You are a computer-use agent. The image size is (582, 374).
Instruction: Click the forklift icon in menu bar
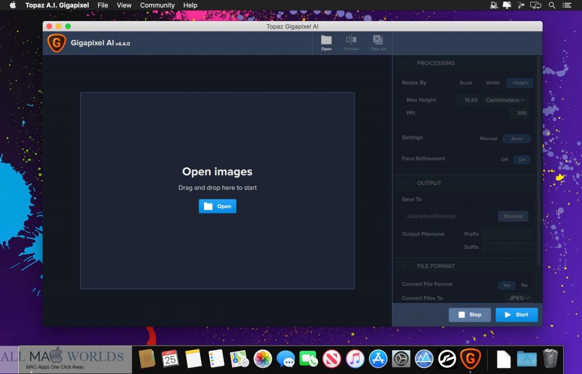pyautogui.click(x=494, y=5)
